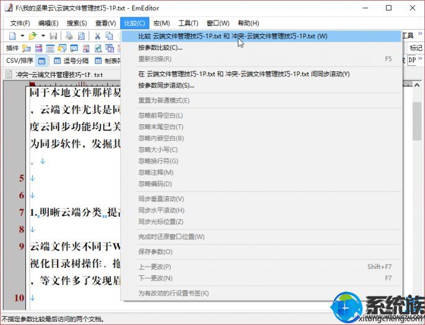Open the 文件(F) menu

pos(20,24)
